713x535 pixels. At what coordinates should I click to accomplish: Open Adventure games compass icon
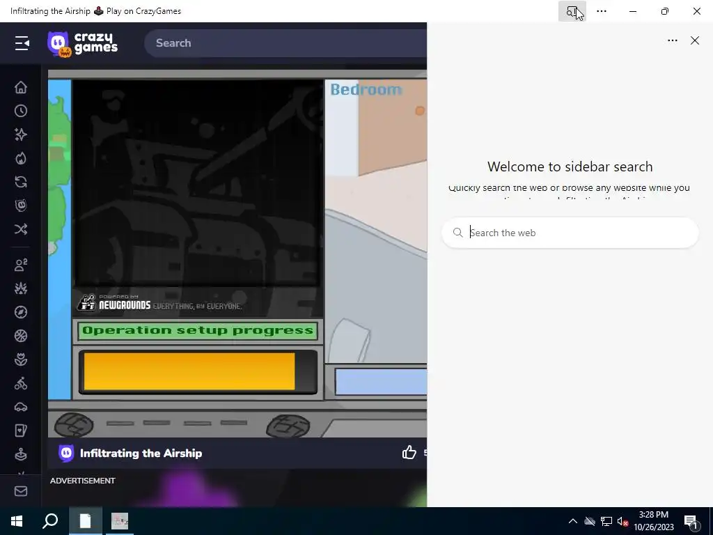(20, 312)
